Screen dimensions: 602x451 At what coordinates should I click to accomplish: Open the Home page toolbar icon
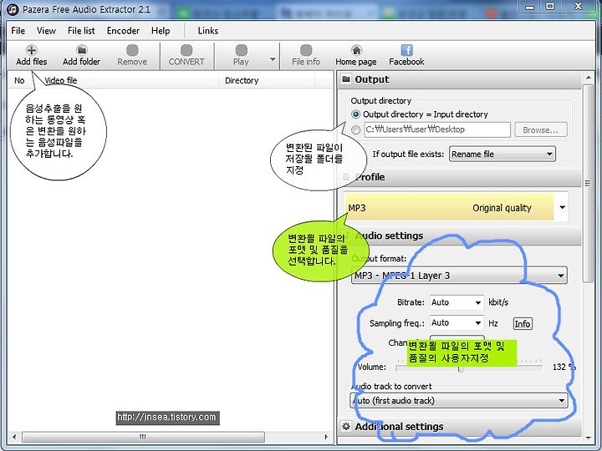click(x=356, y=50)
